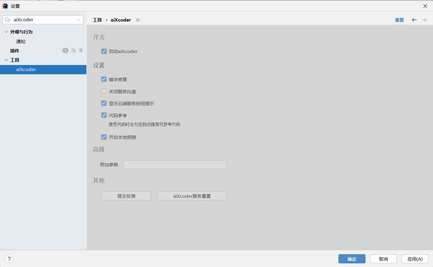Screen dimensions: 433x267
Task: Click the 提交反馈 button
Action: (126, 196)
